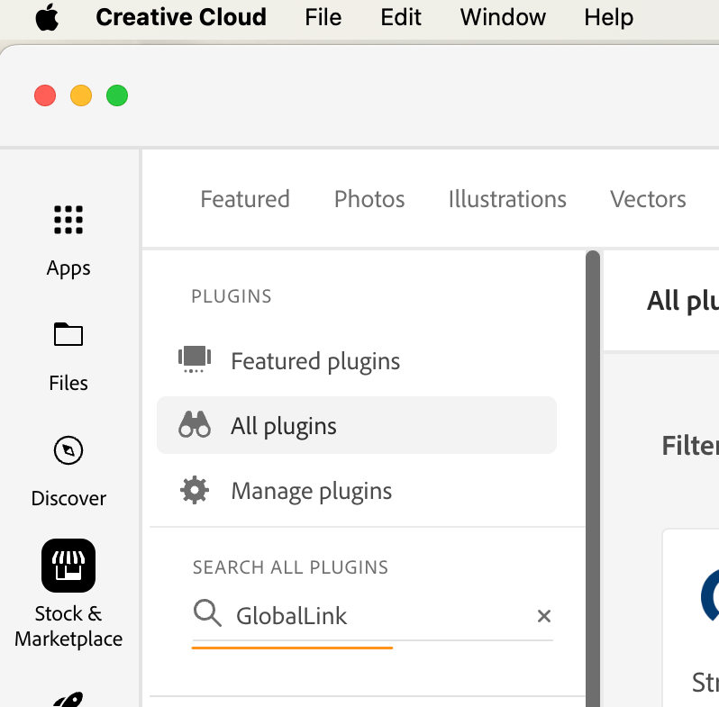
Task: Switch to the Photos tab
Action: point(369,199)
